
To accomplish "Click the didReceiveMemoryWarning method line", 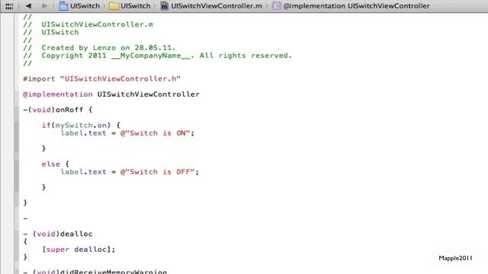I will pos(95,272).
